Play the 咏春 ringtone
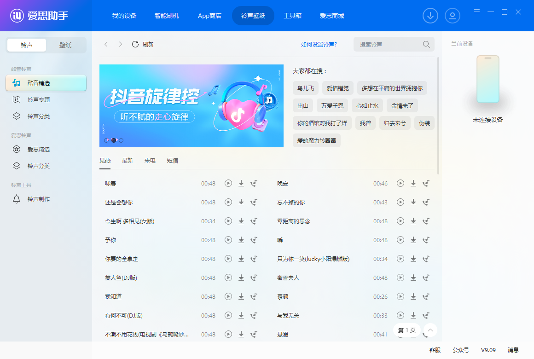Image resolution: width=534 pixels, height=359 pixels. [228, 183]
